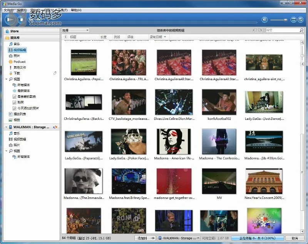Click the paperclip icon beside 下载

pyautogui.click(x=55, y=73)
